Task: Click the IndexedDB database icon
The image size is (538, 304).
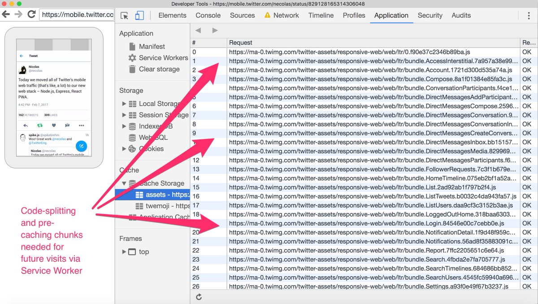Action: pyautogui.click(x=132, y=126)
